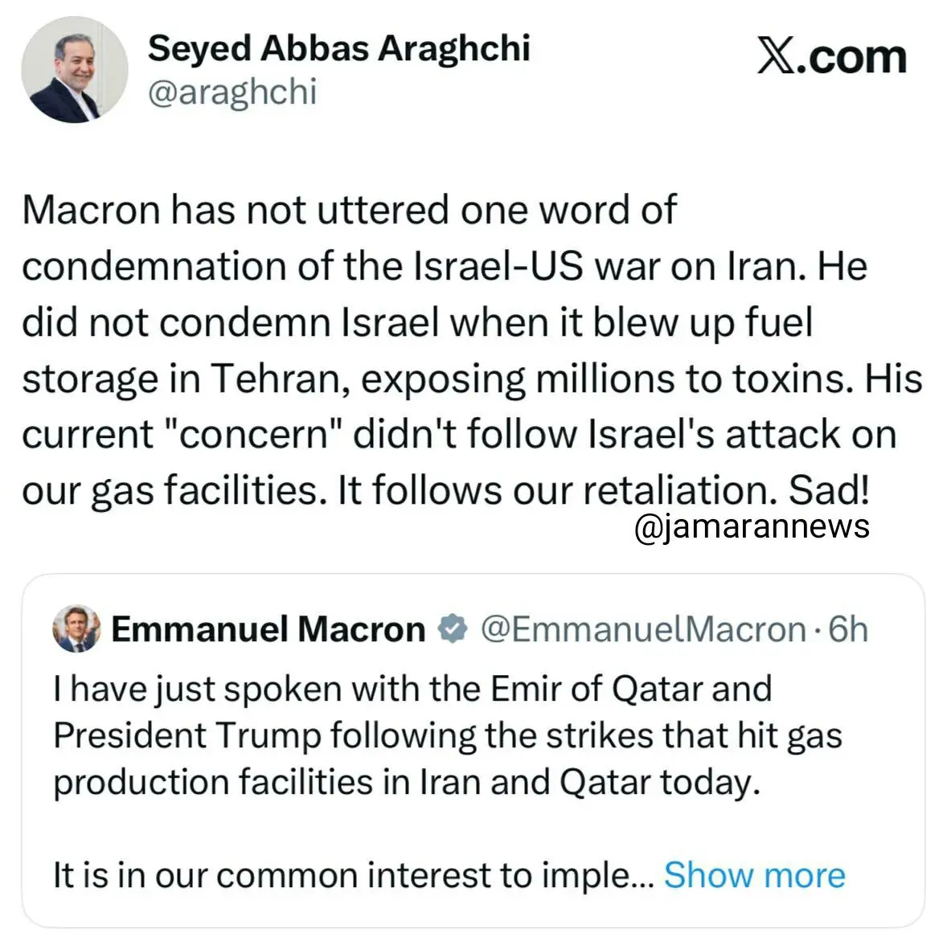The width and height of the screenshot is (947, 937).
Task: Click the 'President Trump following the strikes' line
Action: point(447,735)
